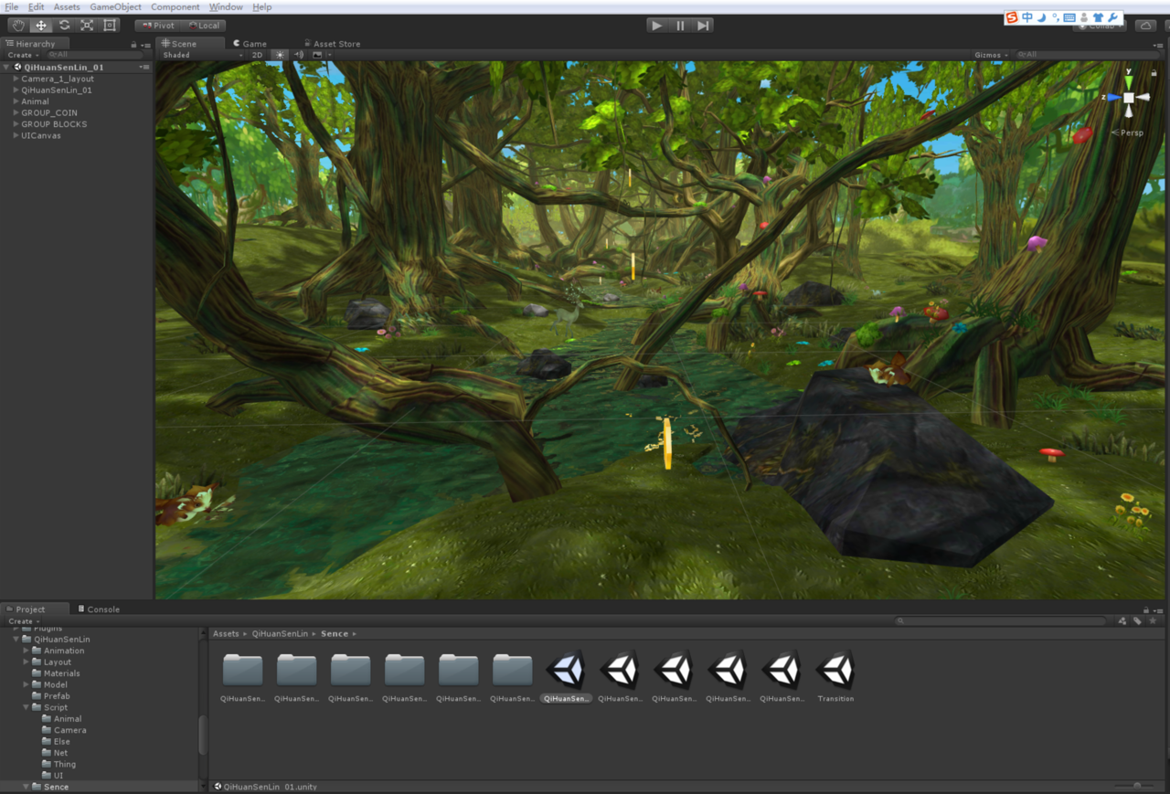Toggle the Hierarchy panel lock

134,44
